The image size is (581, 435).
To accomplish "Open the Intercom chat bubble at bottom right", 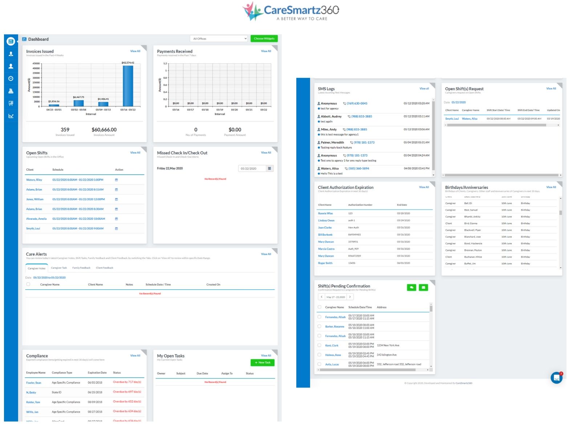I will [x=557, y=377].
